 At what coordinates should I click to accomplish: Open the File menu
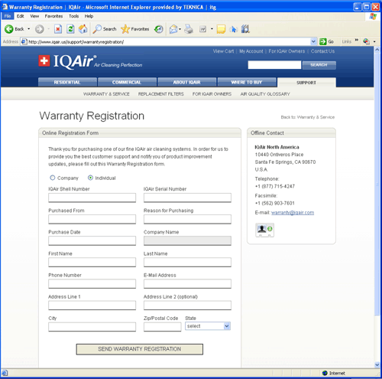point(8,16)
